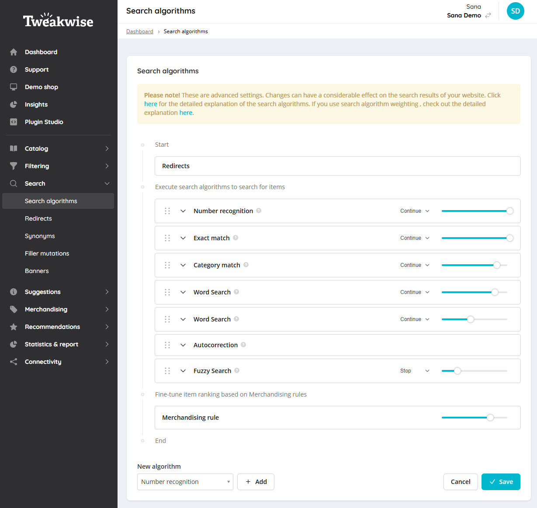Click 'here.' link after weighting explanation
The width and height of the screenshot is (537, 508).
coord(187,113)
